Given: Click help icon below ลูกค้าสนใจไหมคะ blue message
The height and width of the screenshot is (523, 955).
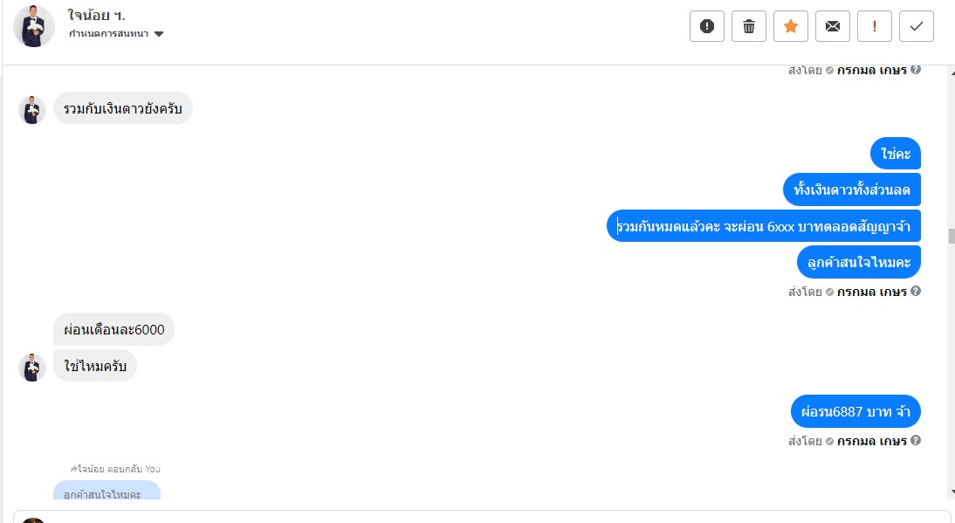Looking at the screenshot, I should pos(916,292).
